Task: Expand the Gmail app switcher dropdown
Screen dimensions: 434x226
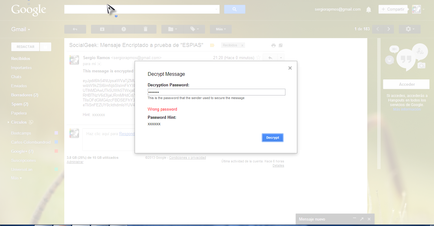Action: [x=21, y=29]
